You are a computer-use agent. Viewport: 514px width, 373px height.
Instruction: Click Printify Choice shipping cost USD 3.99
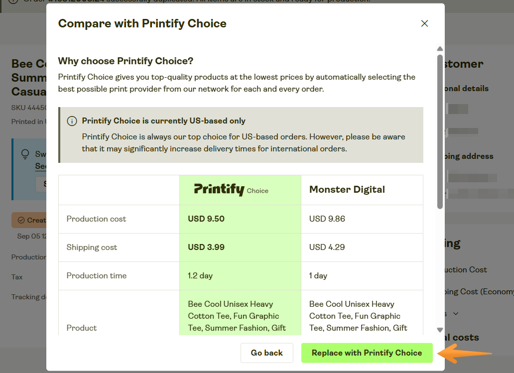pos(206,247)
